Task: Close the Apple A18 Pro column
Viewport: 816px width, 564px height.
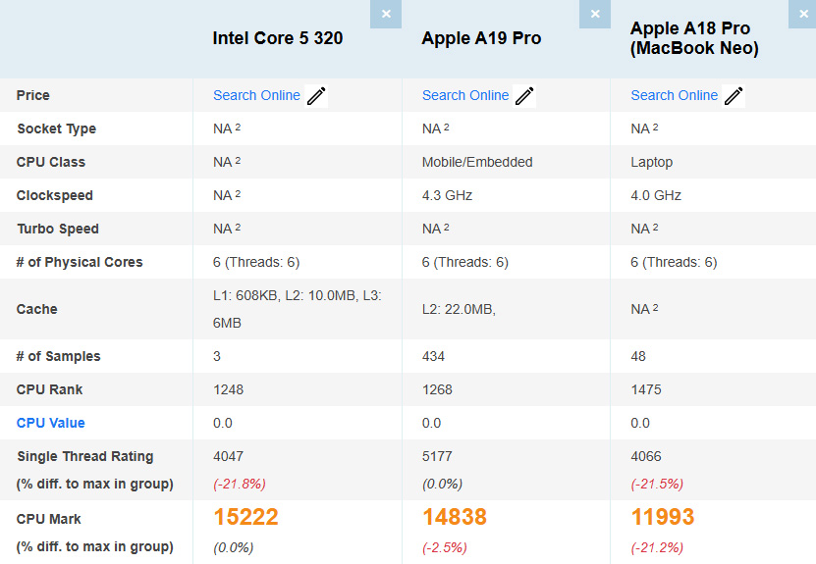Action: (803, 14)
